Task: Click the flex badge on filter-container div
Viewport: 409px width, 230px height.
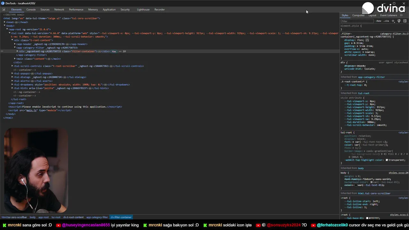Action: tap(114, 51)
